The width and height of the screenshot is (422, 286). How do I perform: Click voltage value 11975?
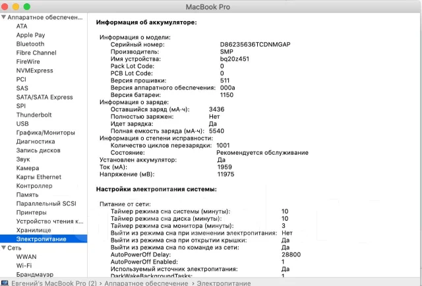(x=226, y=175)
